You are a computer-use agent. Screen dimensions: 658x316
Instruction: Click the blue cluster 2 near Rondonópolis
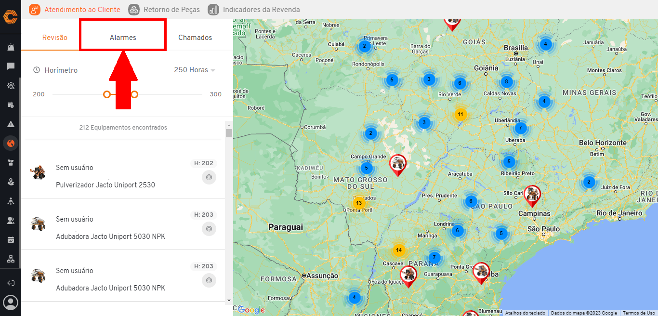pyautogui.click(x=364, y=46)
